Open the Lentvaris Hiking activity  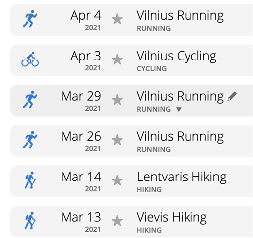(182, 177)
